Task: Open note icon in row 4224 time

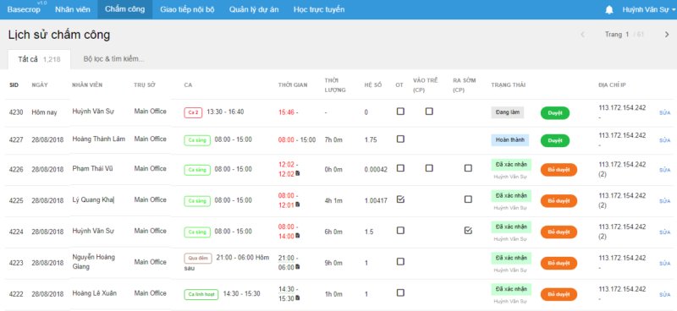Action: click(x=298, y=236)
